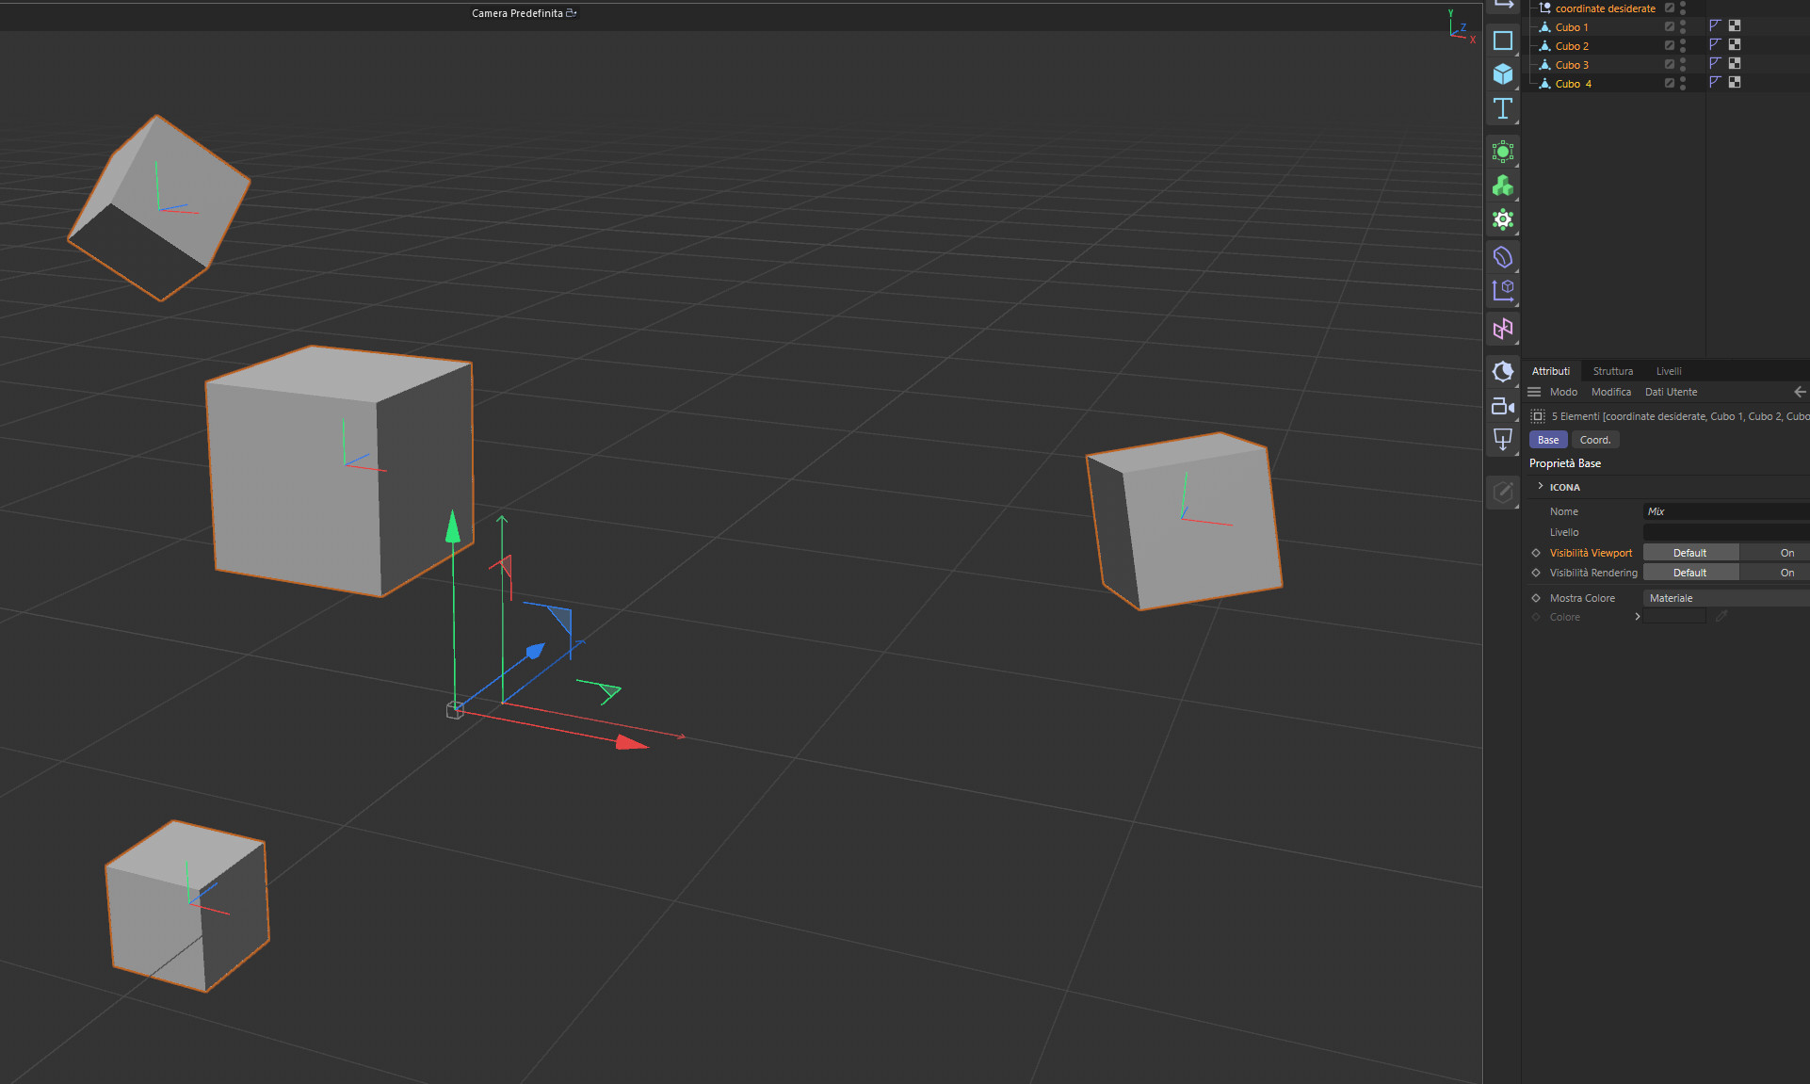Toggle layer checkbox of Cubo 3
This screenshot has width=1810, height=1084.
point(1669,64)
